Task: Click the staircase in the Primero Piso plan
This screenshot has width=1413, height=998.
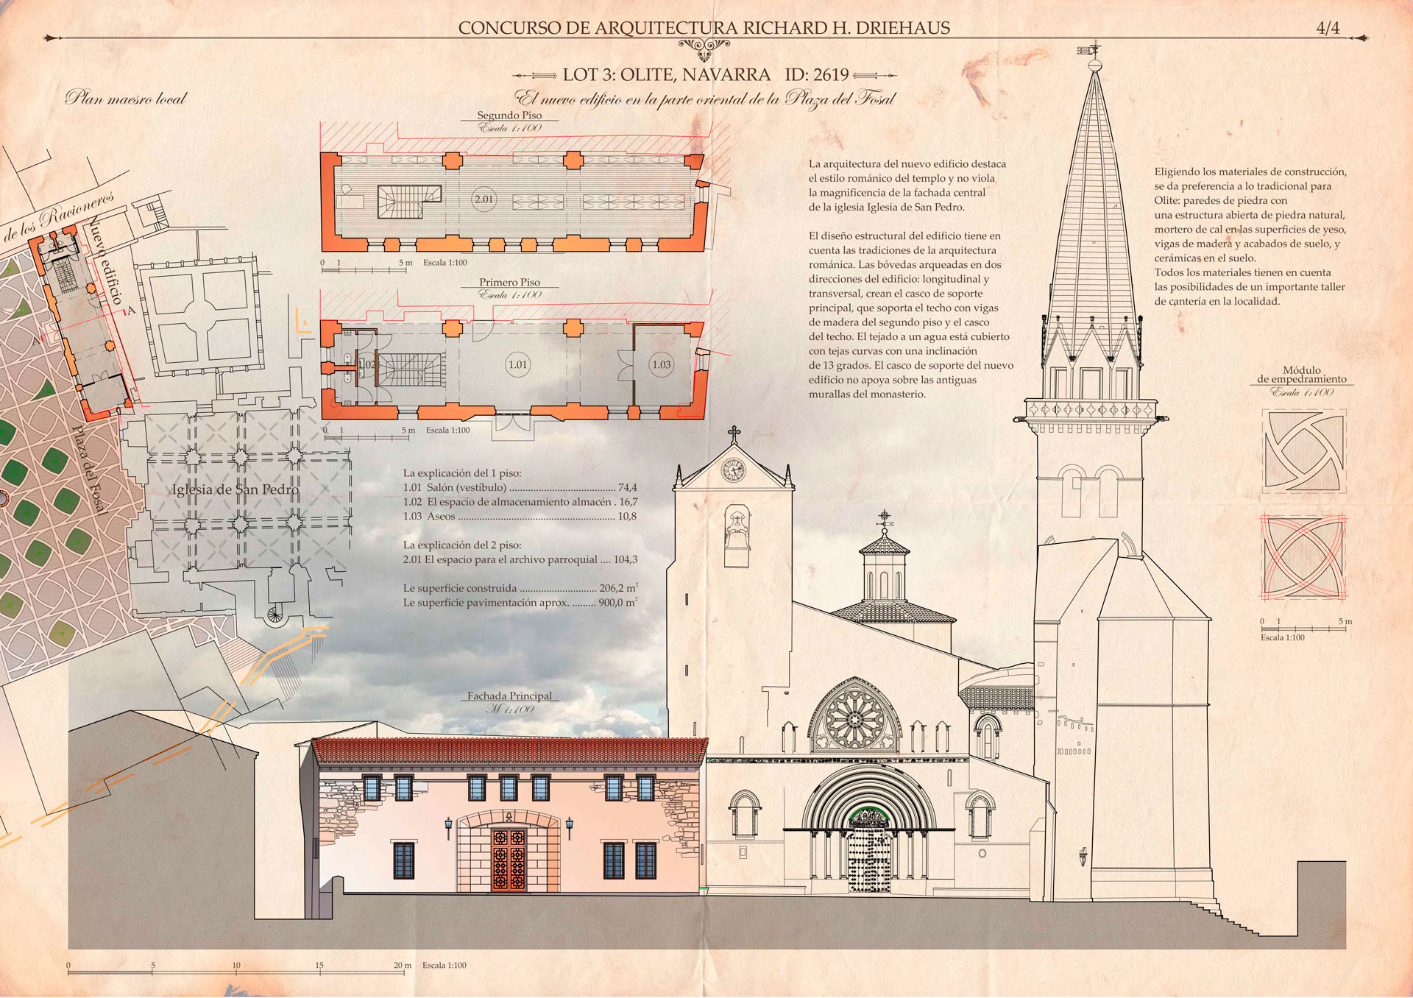Action: [411, 369]
